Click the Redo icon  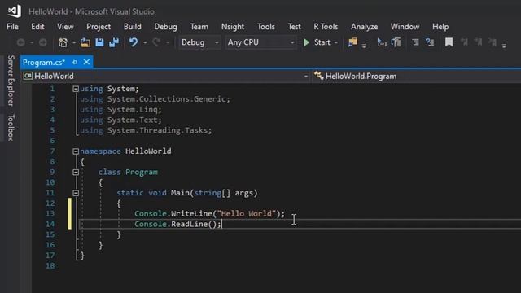156,42
